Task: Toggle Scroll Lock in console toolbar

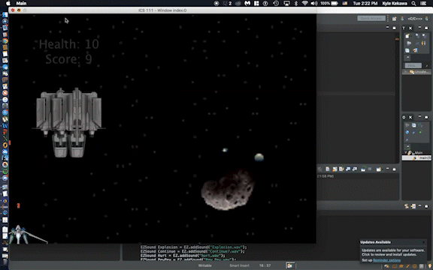Action: 335,169
